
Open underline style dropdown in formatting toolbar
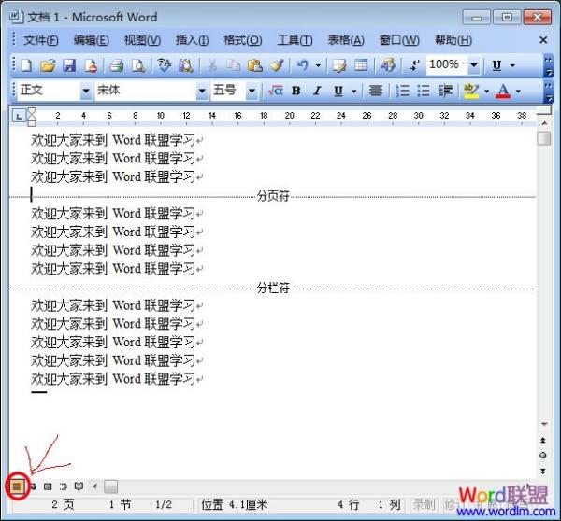(353, 91)
